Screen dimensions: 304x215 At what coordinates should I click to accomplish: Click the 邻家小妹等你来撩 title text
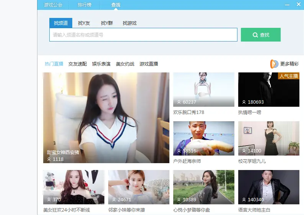[x=127, y=210]
